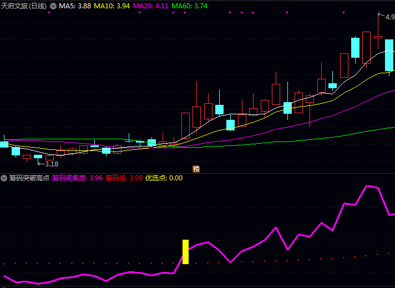Click the 优选点 value label
The height and width of the screenshot is (288, 395).
tap(164, 178)
